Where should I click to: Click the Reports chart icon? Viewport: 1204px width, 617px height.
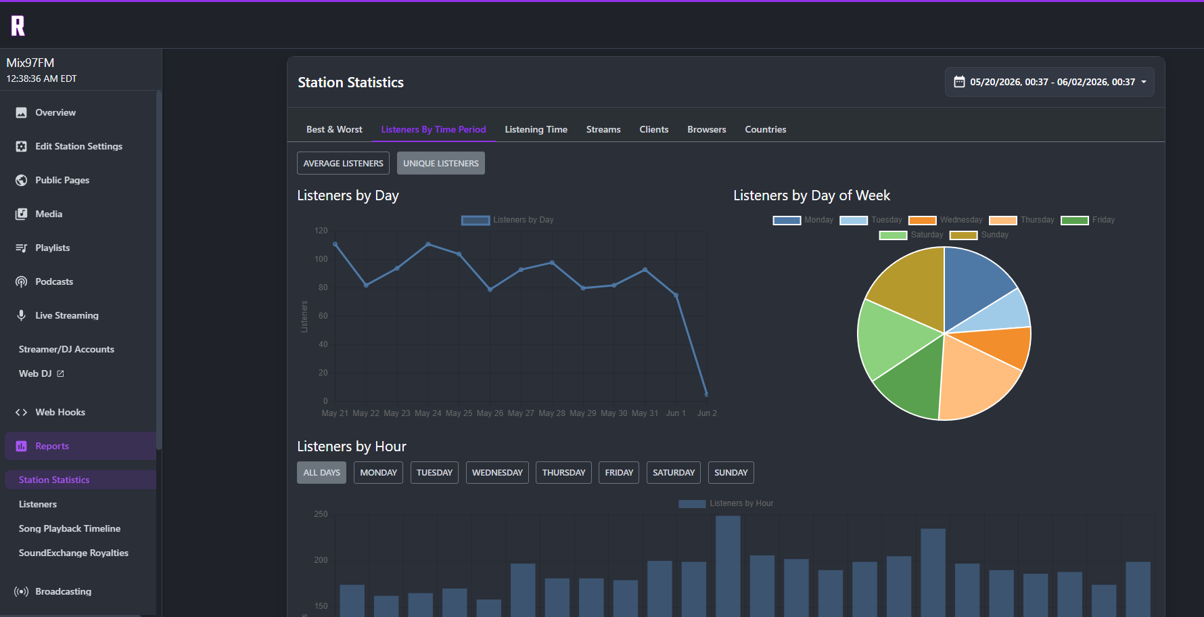[22, 446]
